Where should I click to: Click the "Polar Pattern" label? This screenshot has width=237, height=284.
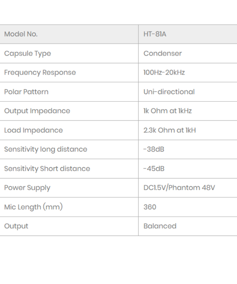click(26, 92)
